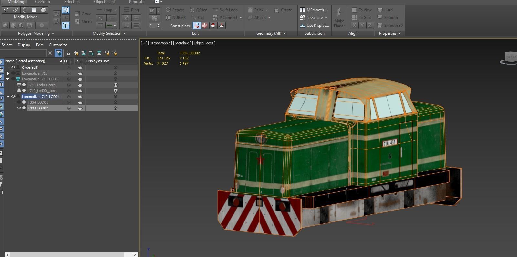Select Edge sub-object mode icon
The height and width of the screenshot is (257, 517).
point(15,10)
